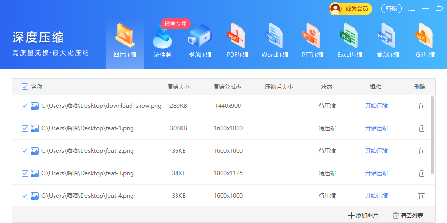Click the user avatar icon
447x223 pixels.
point(335,9)
